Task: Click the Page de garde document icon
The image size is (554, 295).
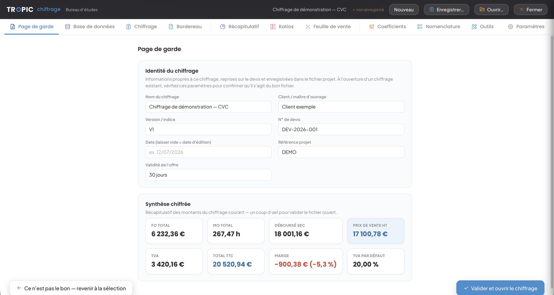Action: (x=12, y=27)
